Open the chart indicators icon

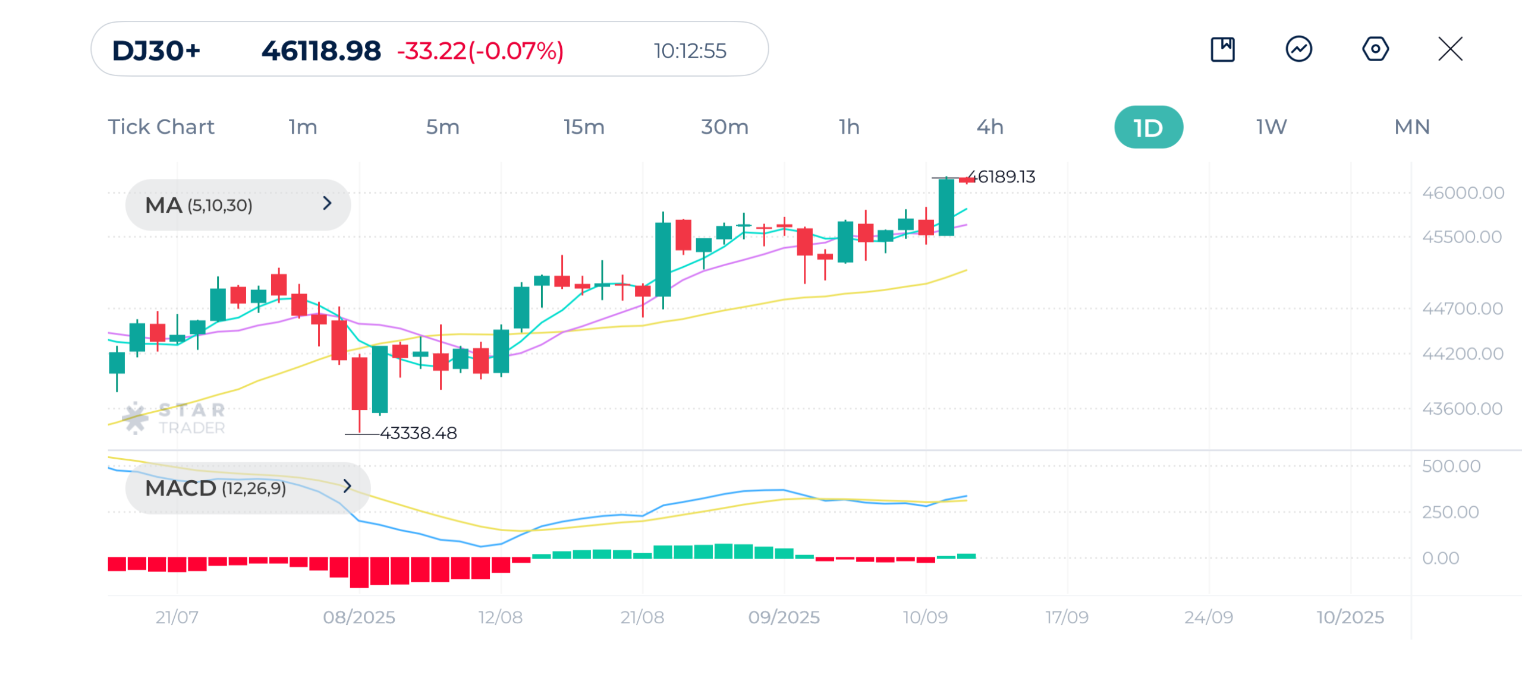(1298, 49)
